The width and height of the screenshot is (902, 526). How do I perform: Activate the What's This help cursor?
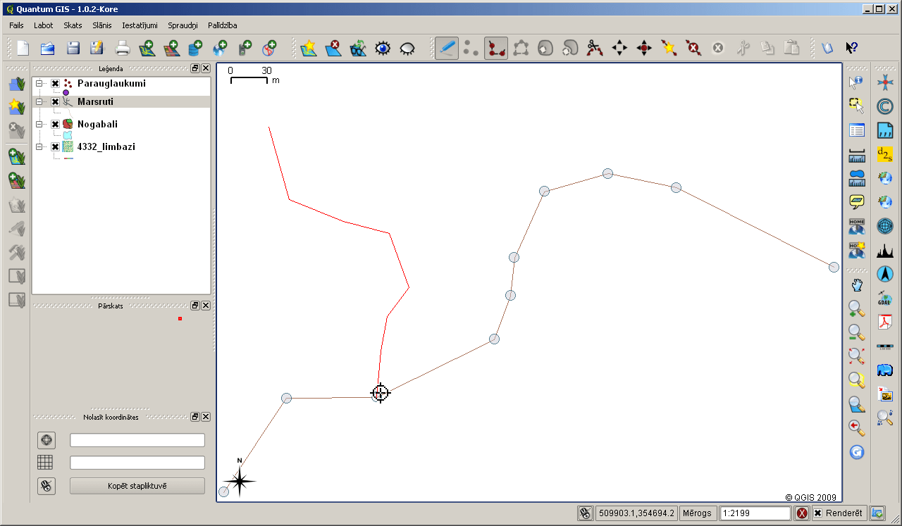coord(852,48)
